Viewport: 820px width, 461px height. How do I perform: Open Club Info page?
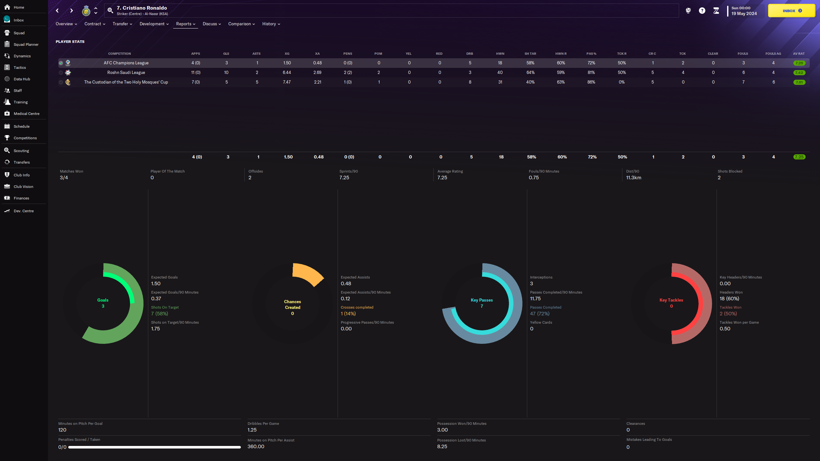[23, 175]
